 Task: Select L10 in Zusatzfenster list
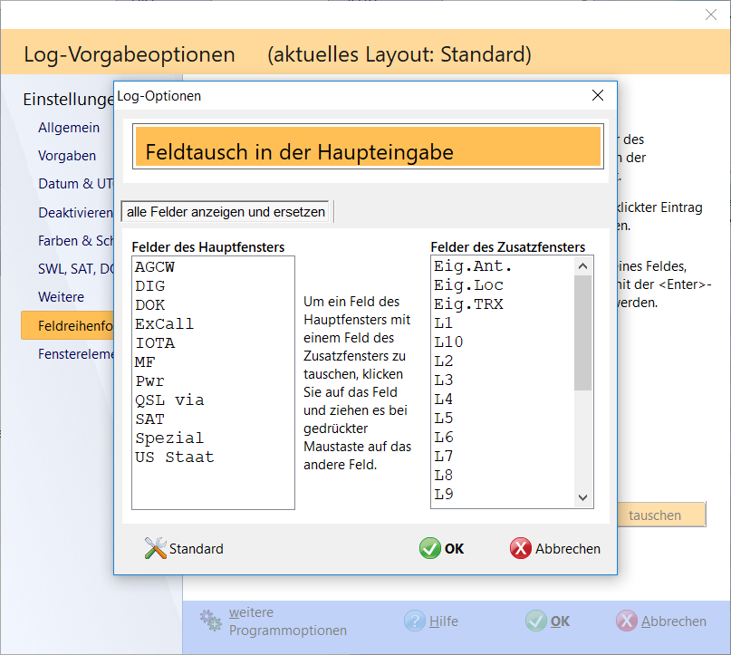[x=503, y=342]
